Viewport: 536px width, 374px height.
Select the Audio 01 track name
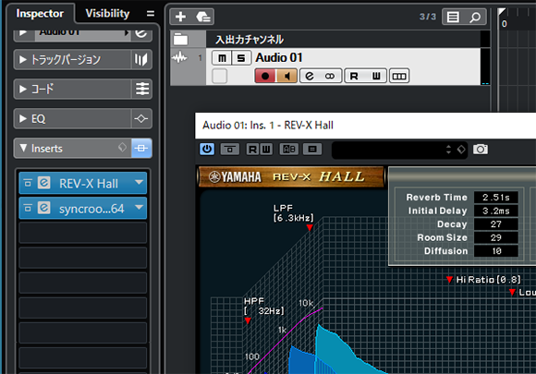[278, 57]
